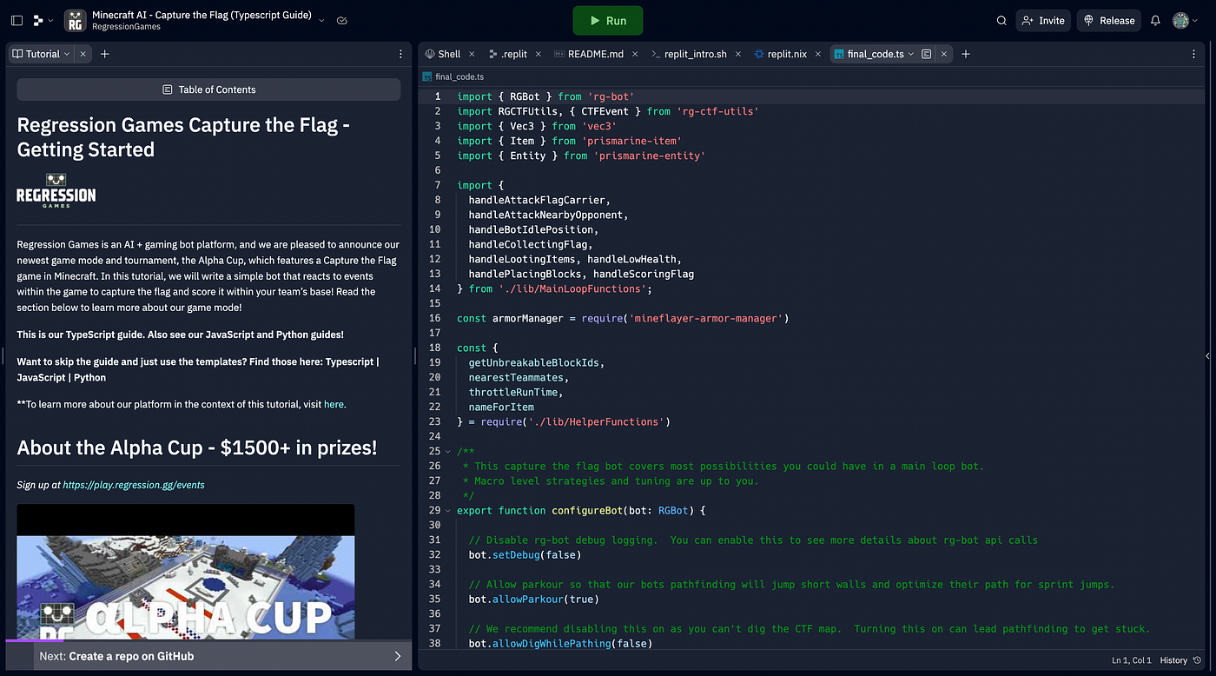Image resolution: width=1216 pixels, height=676 pixels.
Task: Click the Tutorial tab dropdown chevron
Action: click(x=68, y=54)
